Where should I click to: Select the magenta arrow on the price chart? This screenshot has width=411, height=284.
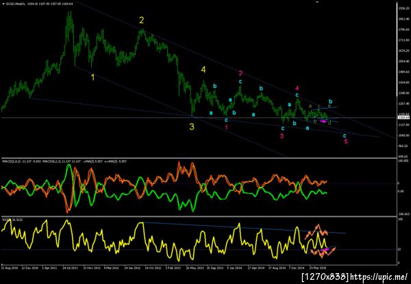point(323,121)
